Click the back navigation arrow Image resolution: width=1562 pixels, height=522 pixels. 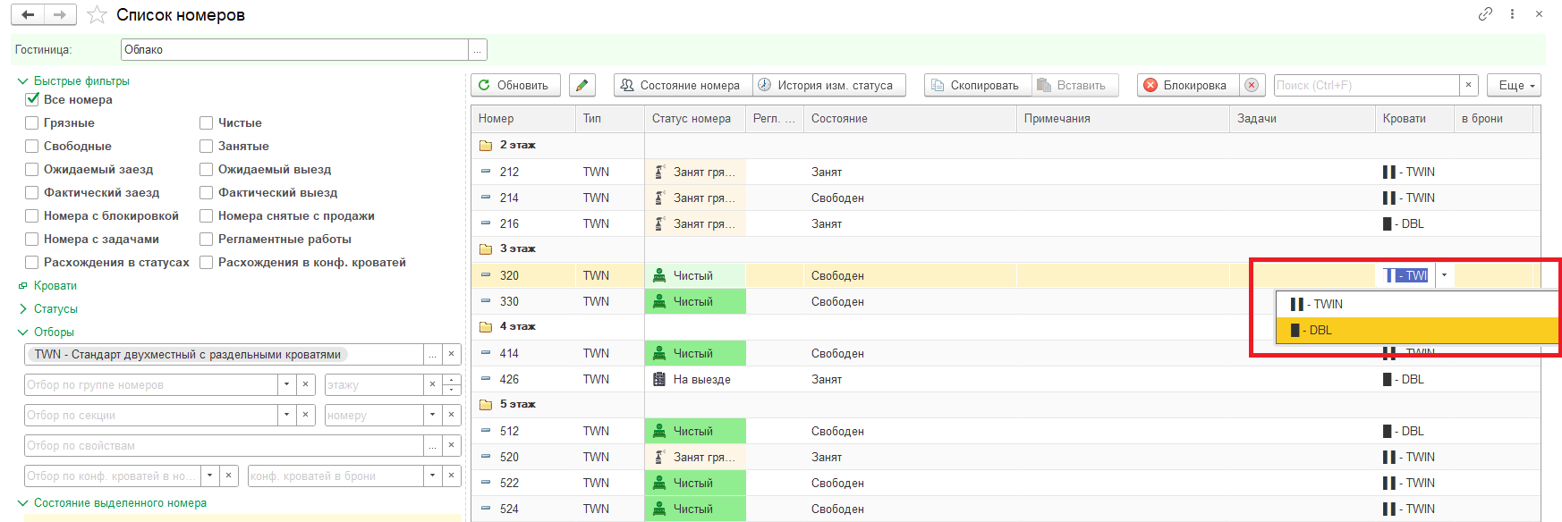pyautogui.click(x=29, y=15)
